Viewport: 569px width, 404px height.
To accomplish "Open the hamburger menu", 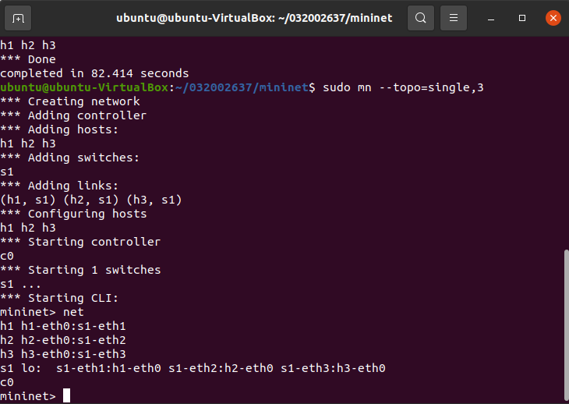I will coord(454,17).
